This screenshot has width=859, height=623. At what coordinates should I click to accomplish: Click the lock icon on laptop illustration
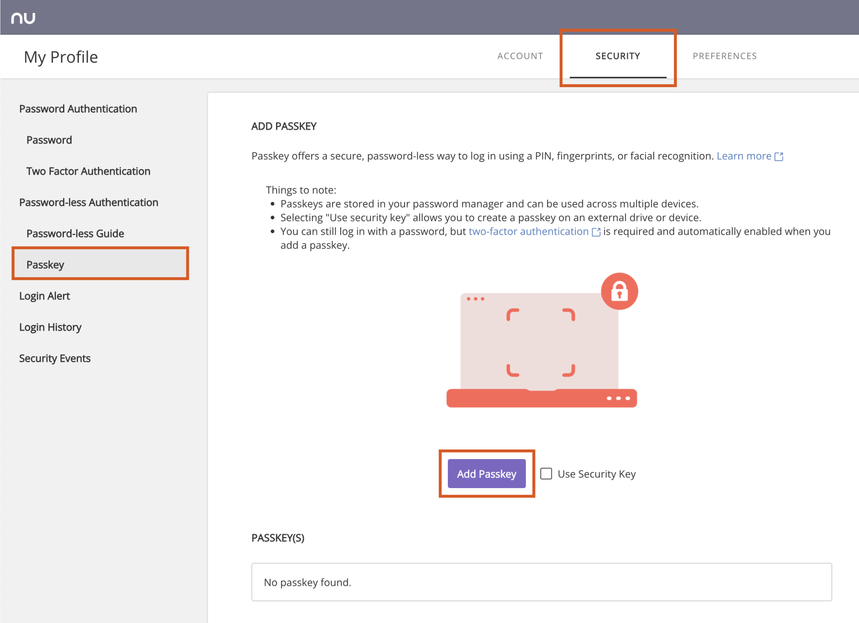click(619, 291)
